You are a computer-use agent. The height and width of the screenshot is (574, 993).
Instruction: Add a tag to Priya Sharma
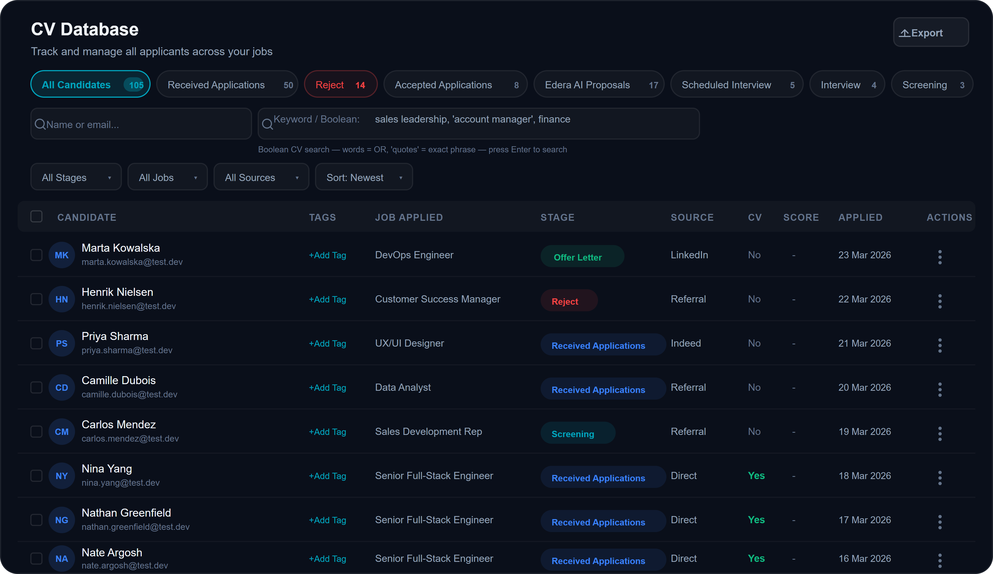(327, 343)
